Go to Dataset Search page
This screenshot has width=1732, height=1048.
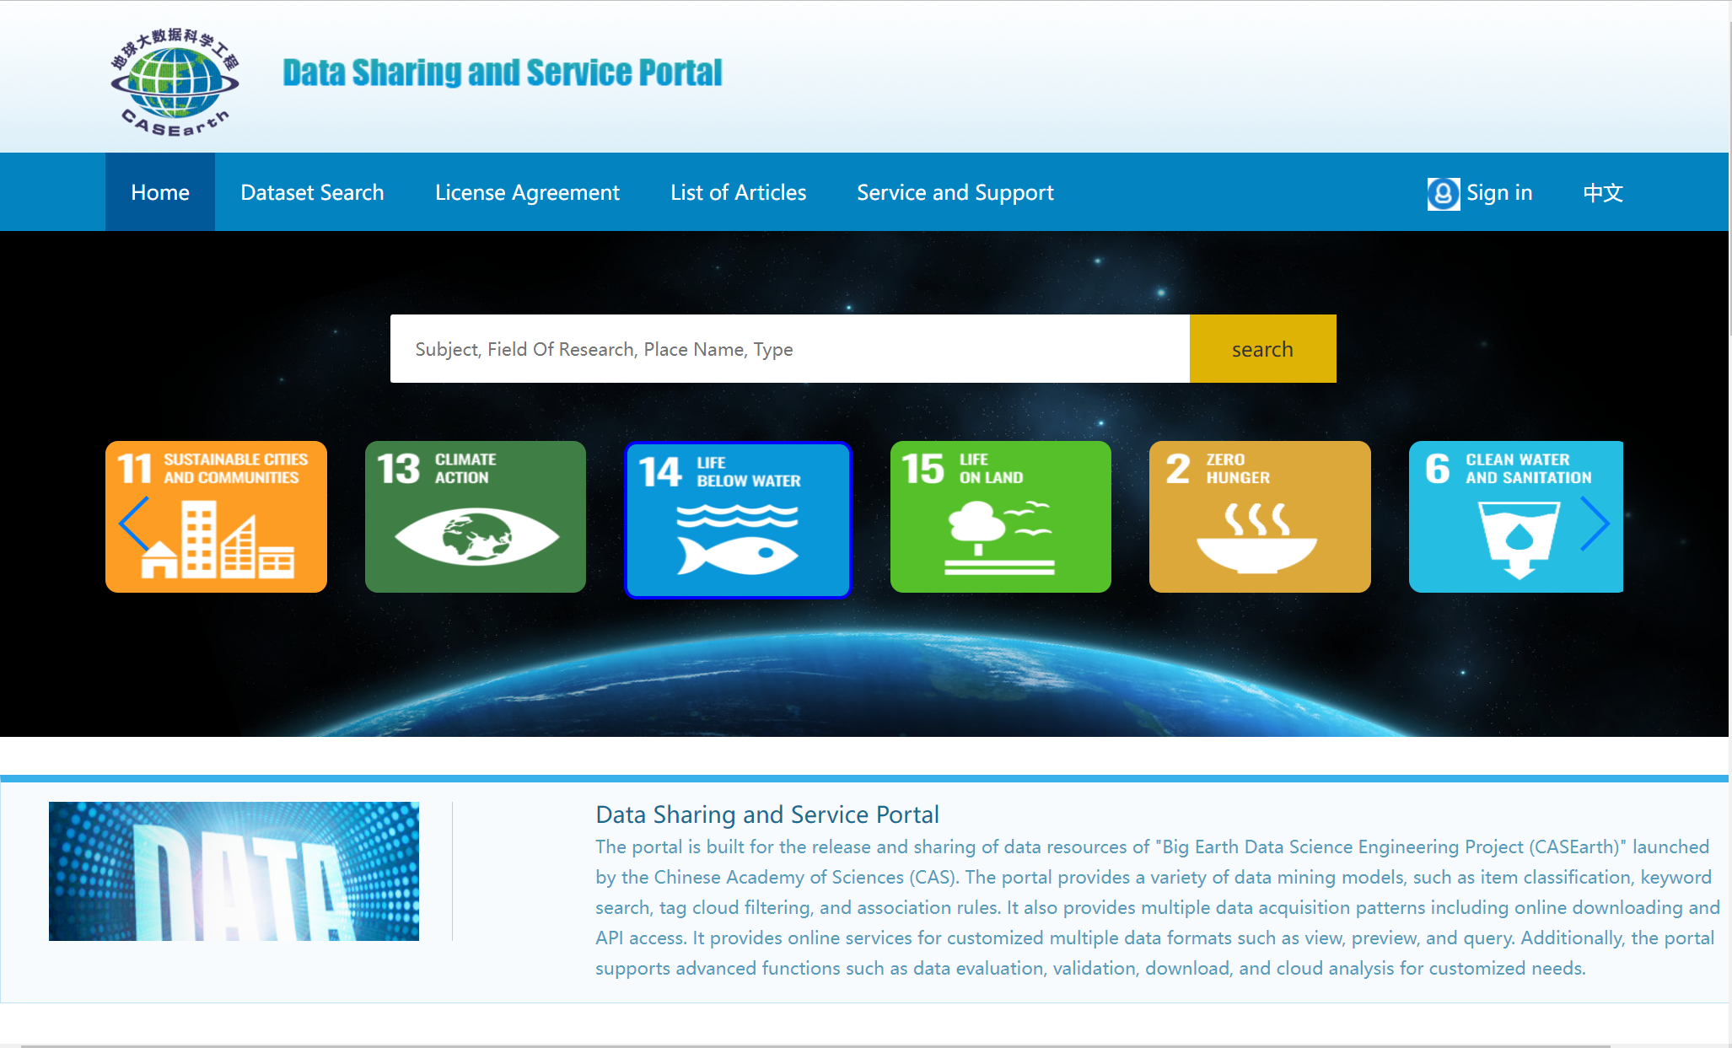coord(312,192)
